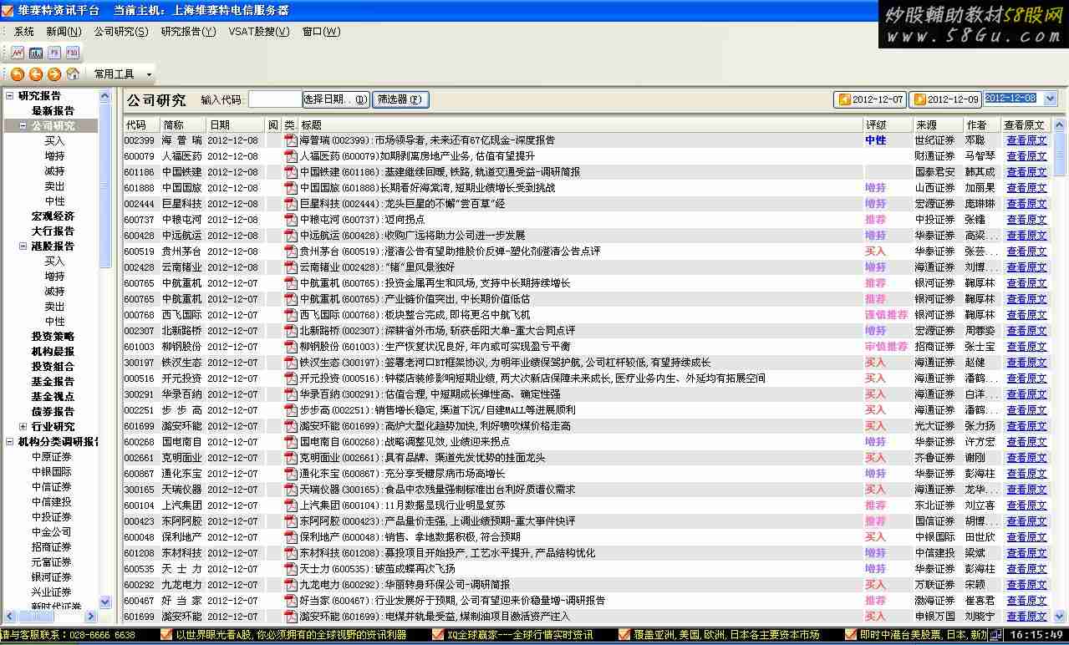The height and width of the screenshot is (645, 1069).
Task: Open PDF icon for 柳钢股份 report
Action: [x=291, y=347]
